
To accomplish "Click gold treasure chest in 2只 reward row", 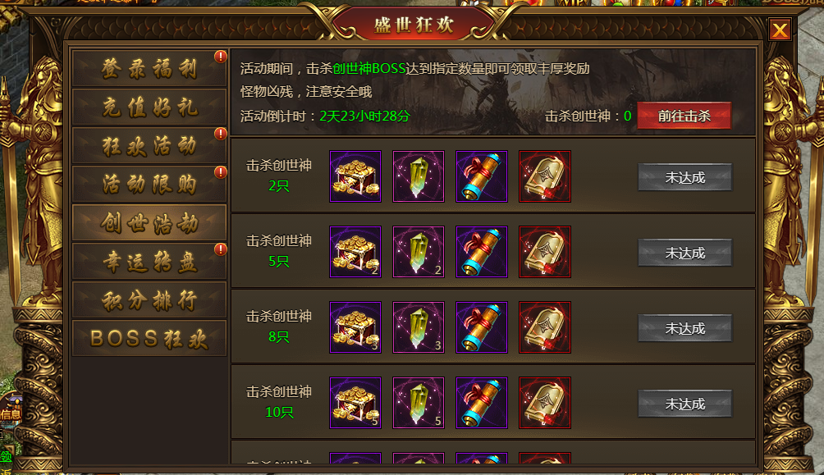I will (355, 176).
